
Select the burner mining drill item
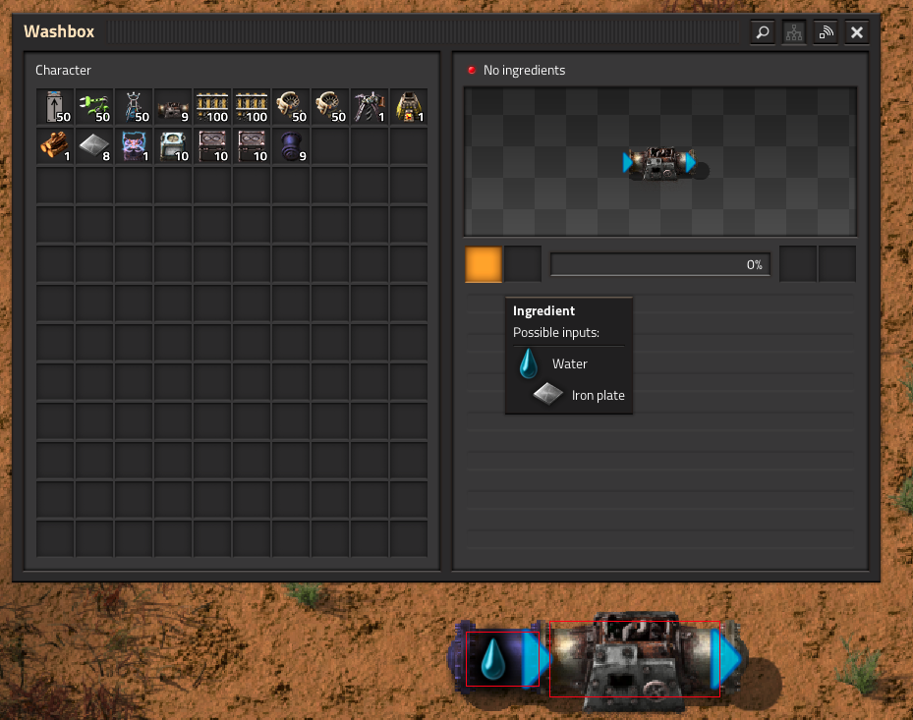click(370, 107)
